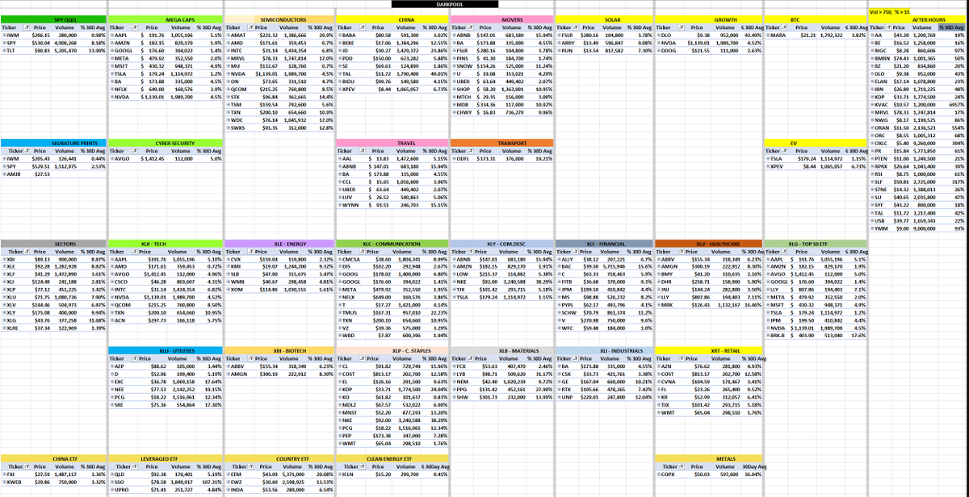Click the % 30D Avg header in AFTER HOURS
The image size is (969, 497).
952,27
